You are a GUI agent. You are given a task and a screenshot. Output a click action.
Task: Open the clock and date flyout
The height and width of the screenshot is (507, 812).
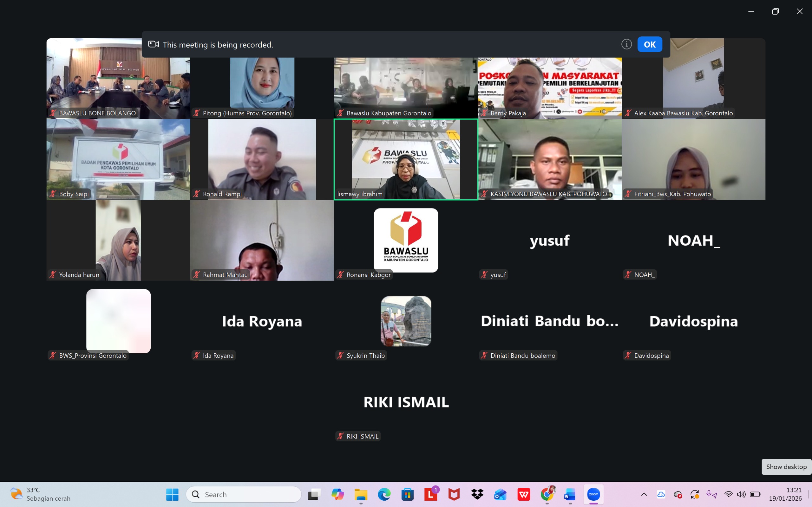coord(785,494)
